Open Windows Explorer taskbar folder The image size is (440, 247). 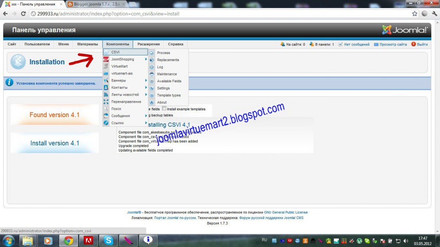[x=28, y=240]
